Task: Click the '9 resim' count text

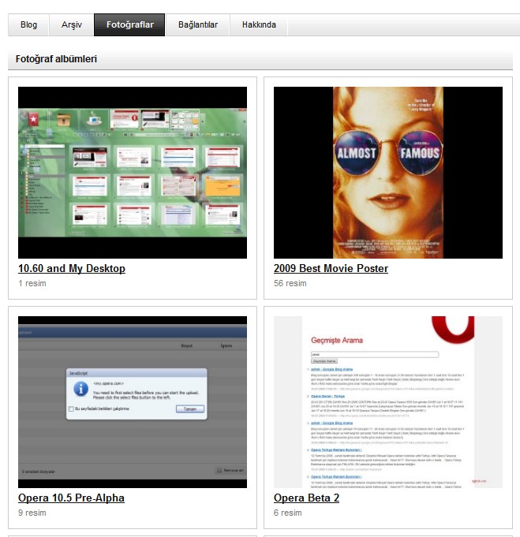Action: point(32,513)
